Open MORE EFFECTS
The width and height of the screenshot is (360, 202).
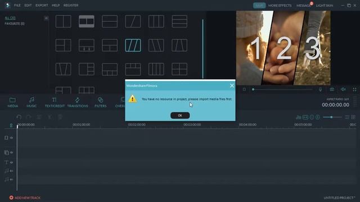(280, 6)
